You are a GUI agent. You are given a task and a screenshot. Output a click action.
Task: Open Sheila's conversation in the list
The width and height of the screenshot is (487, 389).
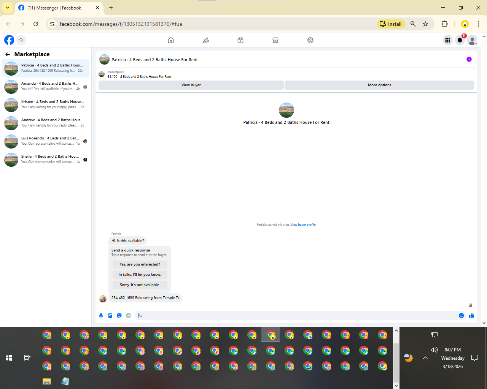[x=46, y=160]
